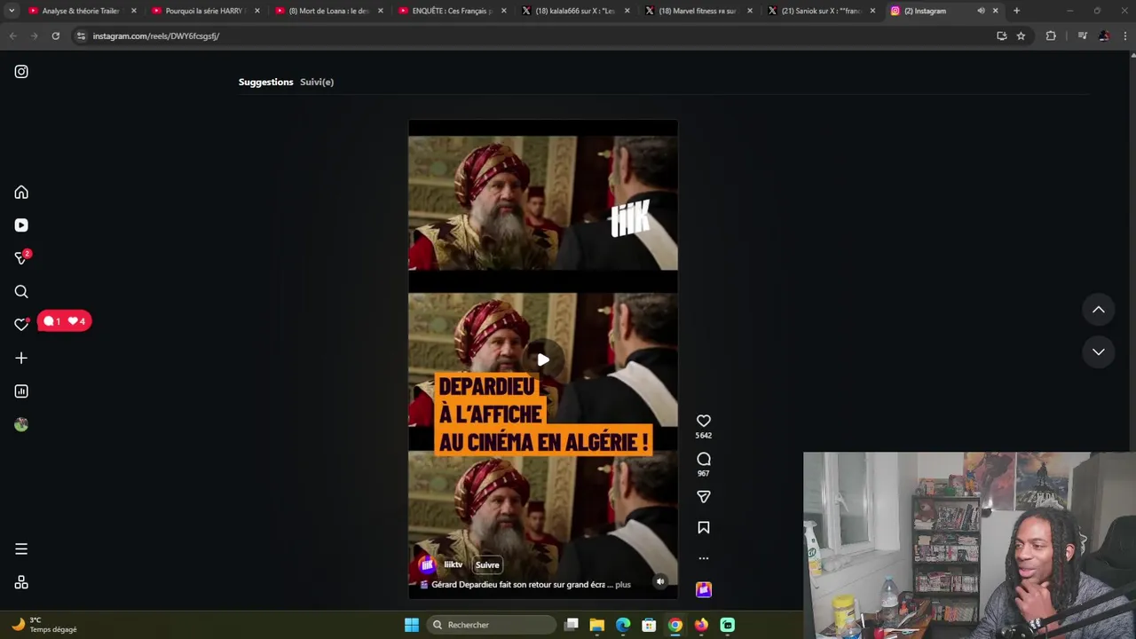Go to next reel with down chevron
1136x639 pixels.
(x=1099, y=352)
